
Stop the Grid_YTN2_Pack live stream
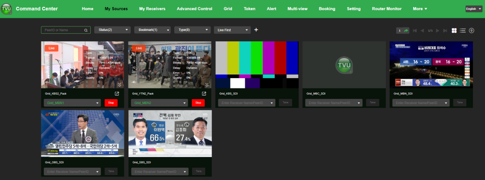tap(198, 103)
